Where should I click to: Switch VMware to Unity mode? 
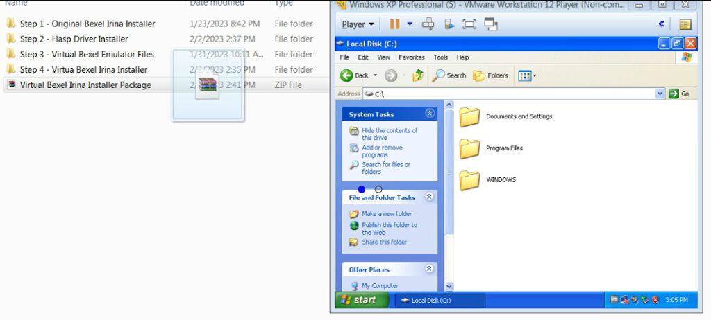[x=491, y=24]
